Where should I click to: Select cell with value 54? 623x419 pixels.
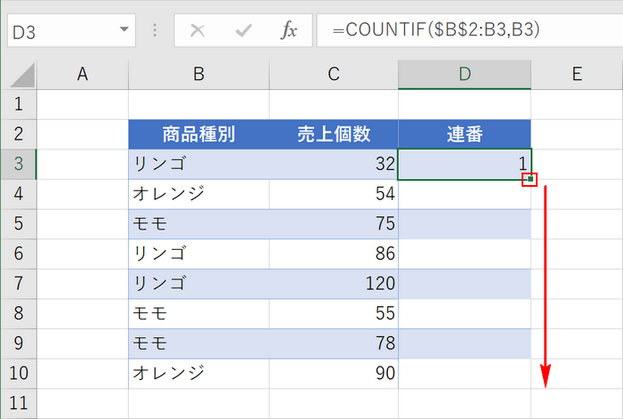pos(334,194)
